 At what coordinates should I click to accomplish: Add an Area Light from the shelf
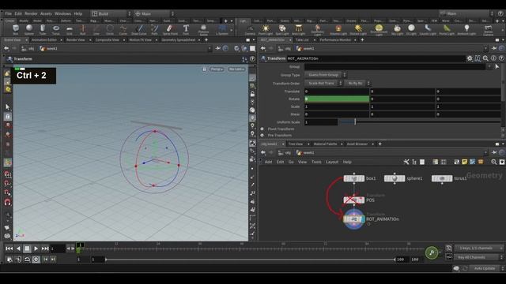point(299,30)
